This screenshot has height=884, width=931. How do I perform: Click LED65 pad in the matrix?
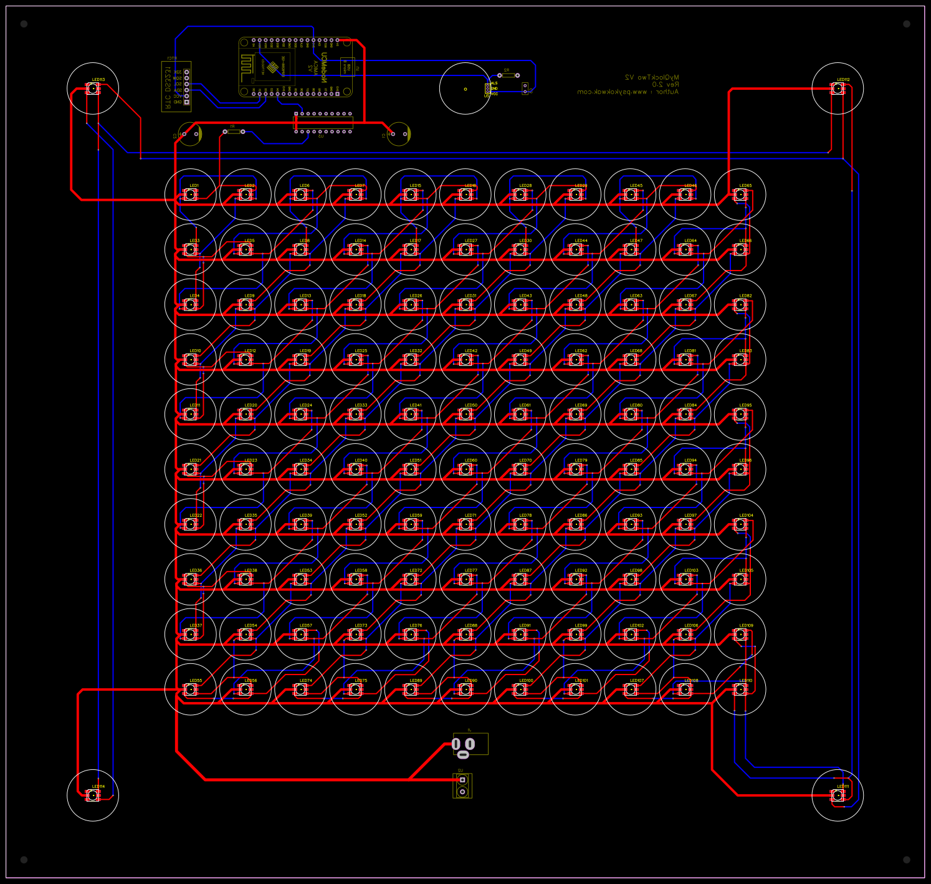coord(740,195)
